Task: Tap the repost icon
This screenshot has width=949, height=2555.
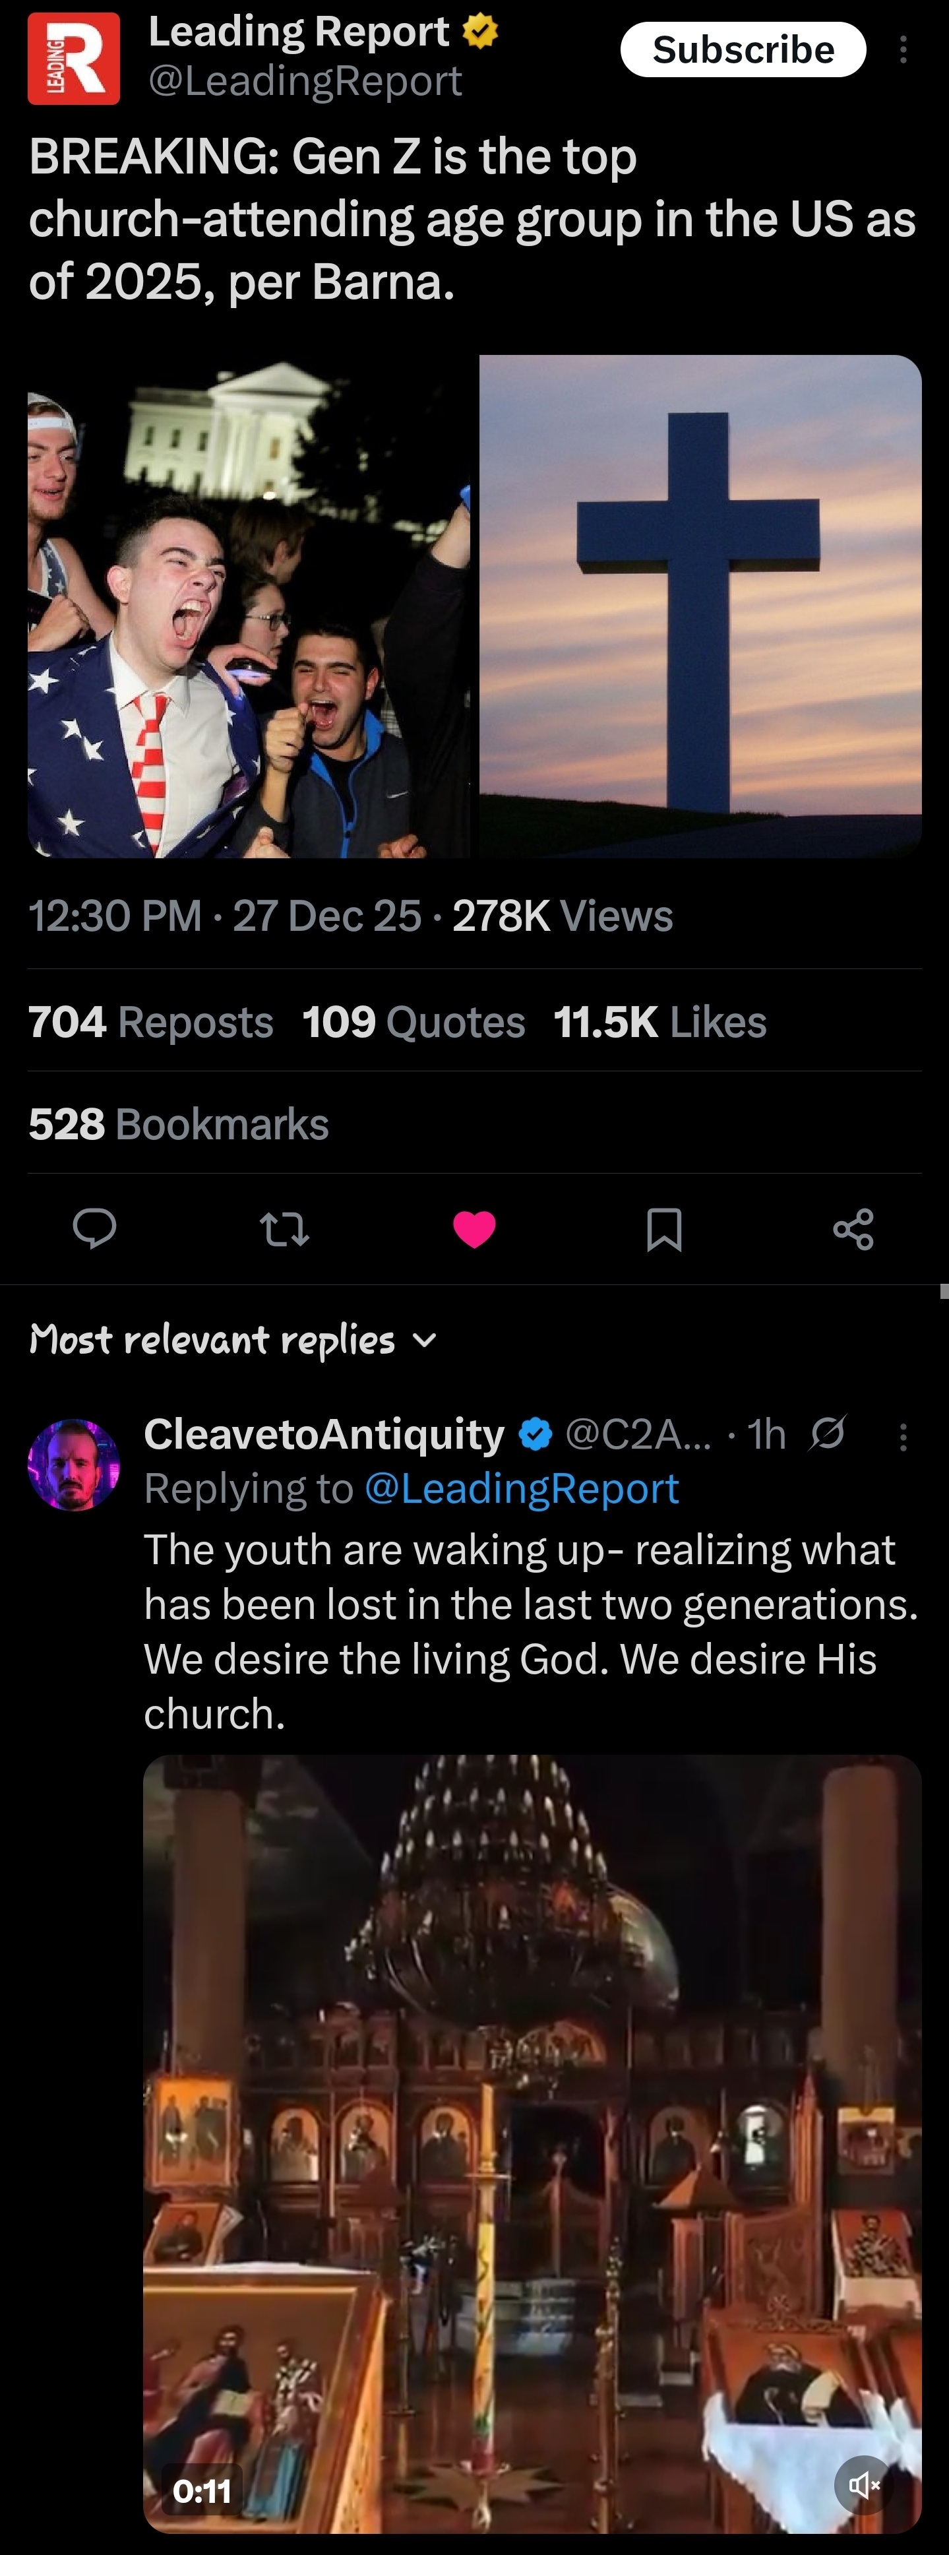Action: click(x=285, y=1229)
